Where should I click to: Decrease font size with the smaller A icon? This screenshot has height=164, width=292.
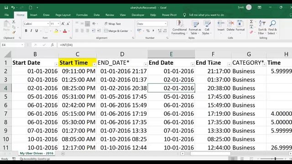(x=68, y=24)
